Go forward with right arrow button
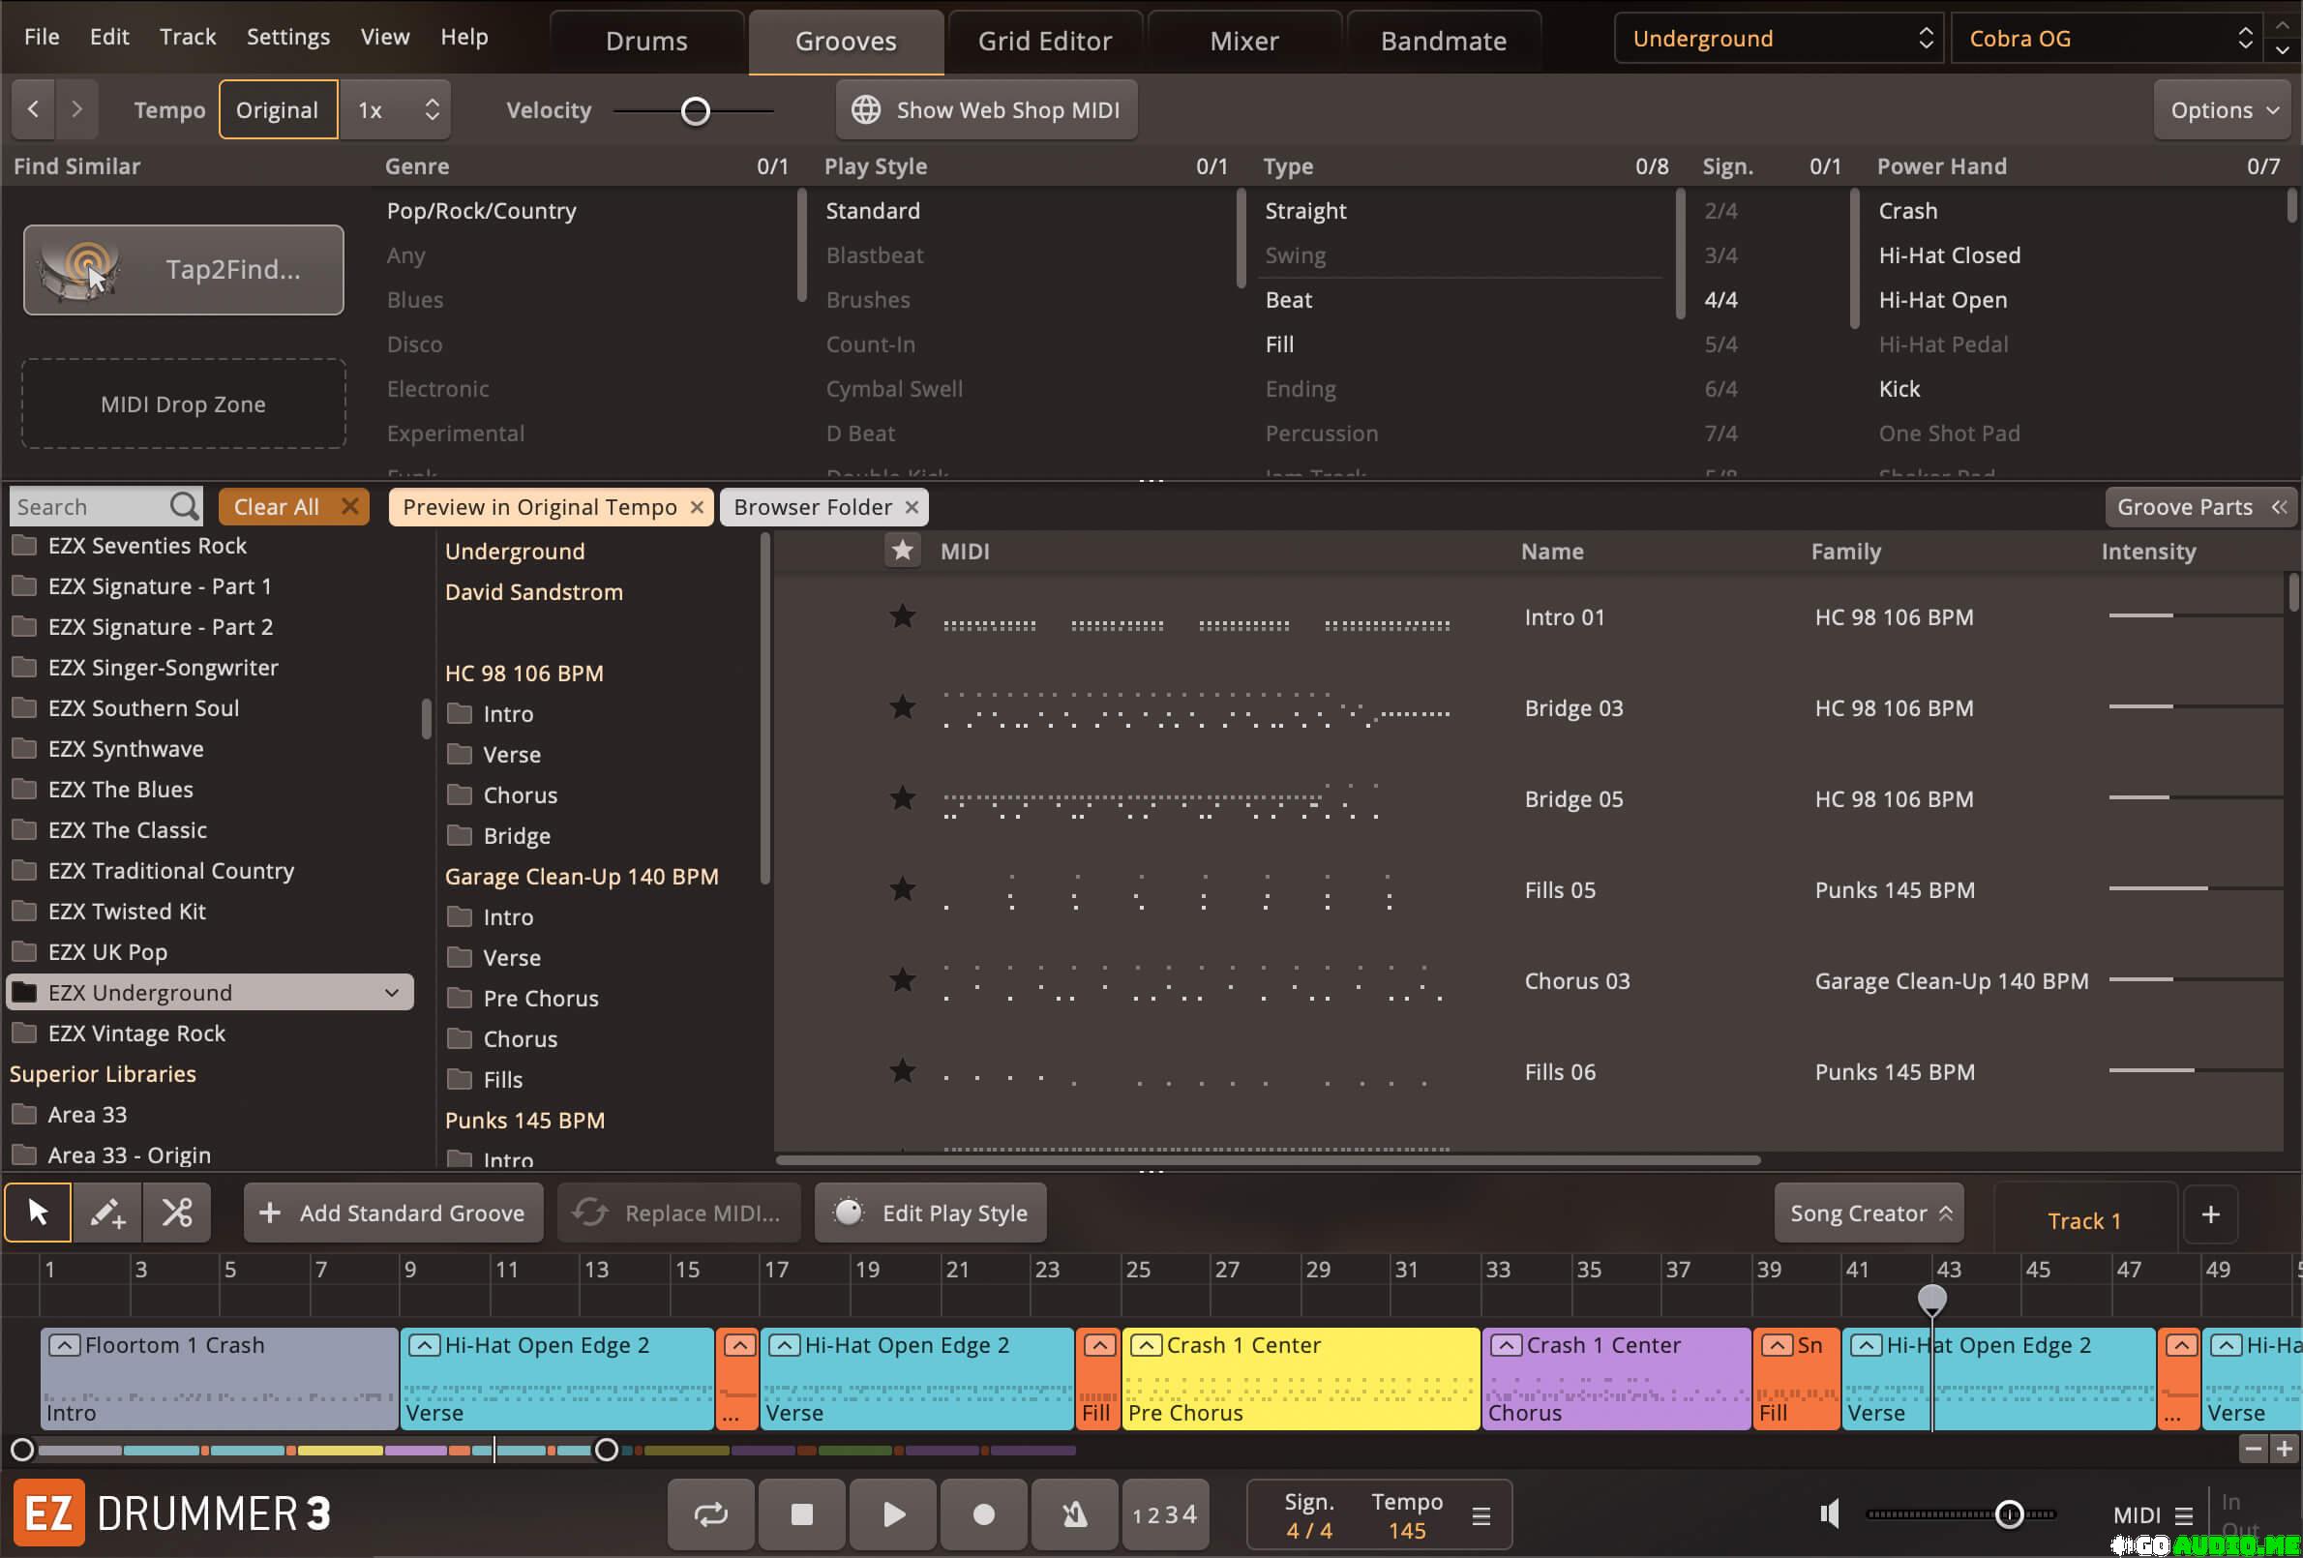The image size is (2303, 1558). [x=77, y=109]
